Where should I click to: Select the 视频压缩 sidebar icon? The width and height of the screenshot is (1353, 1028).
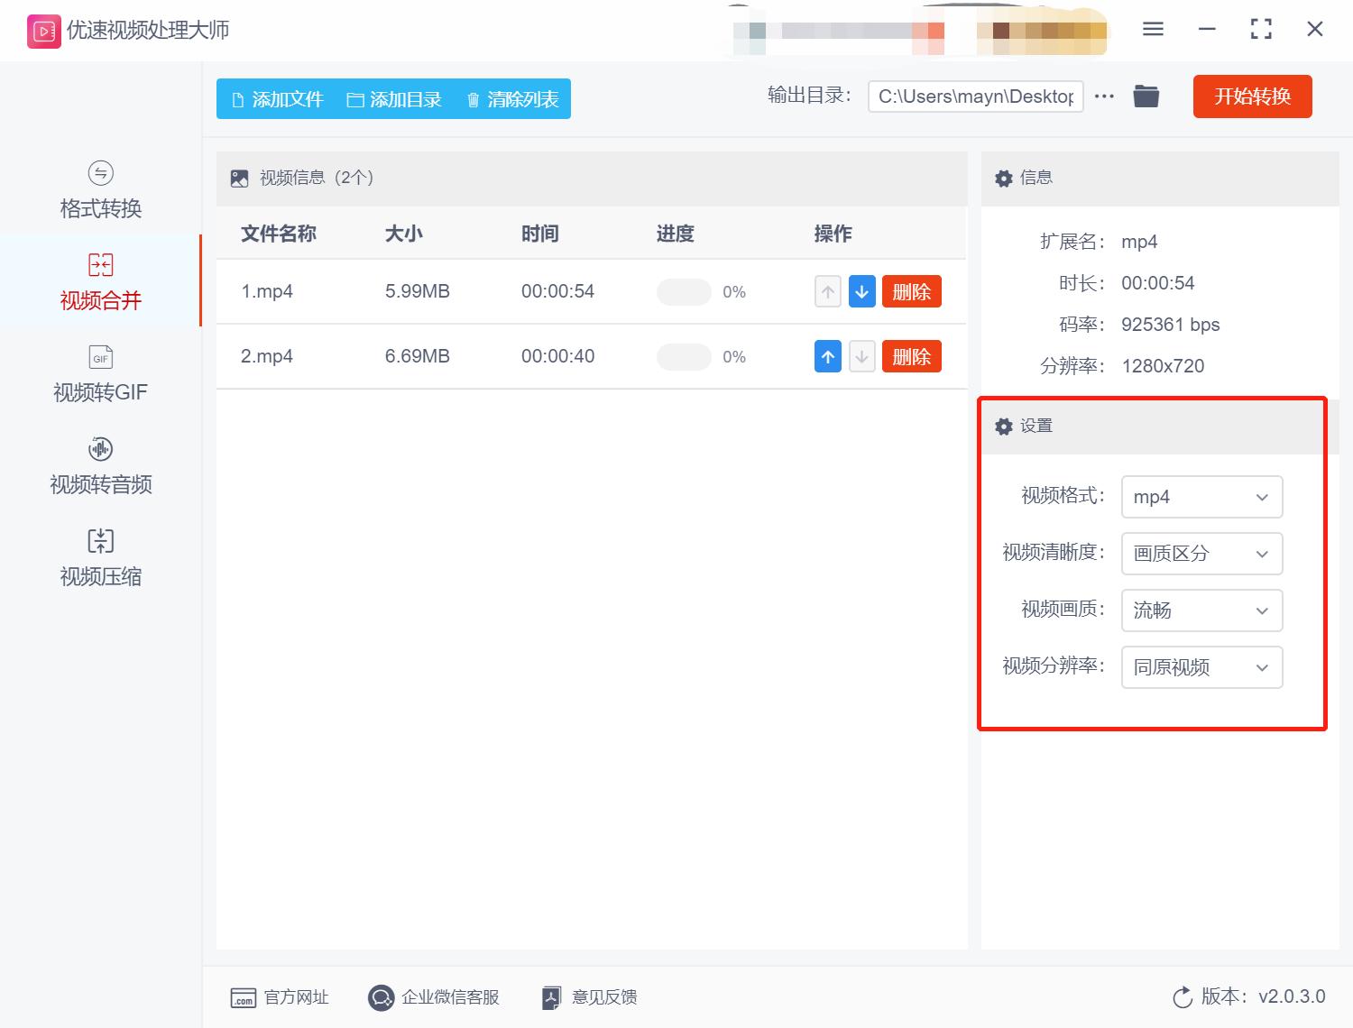pyautogui.click(x=99, y=540)
